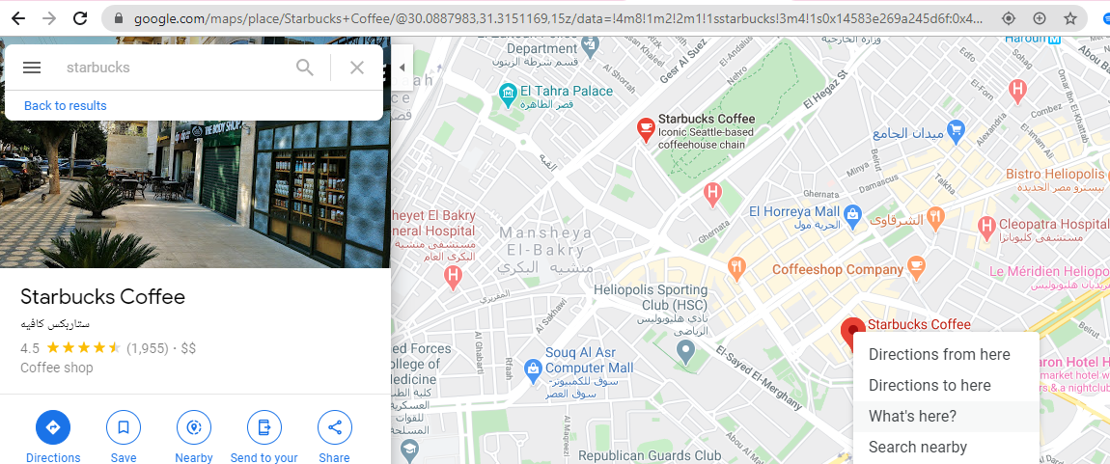Go back using browser back arrow

click(17, 18)
